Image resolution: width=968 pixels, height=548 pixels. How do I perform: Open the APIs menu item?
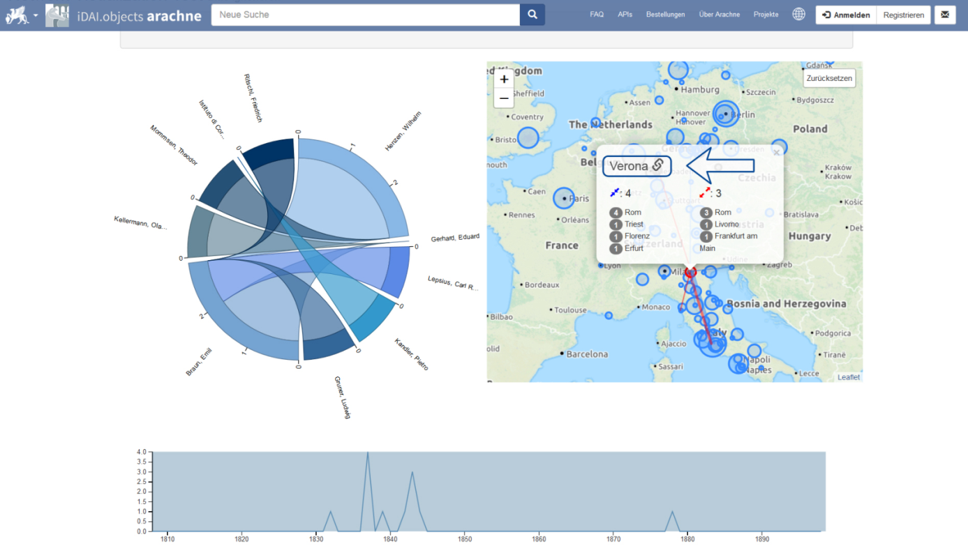[x=625, y=15]
